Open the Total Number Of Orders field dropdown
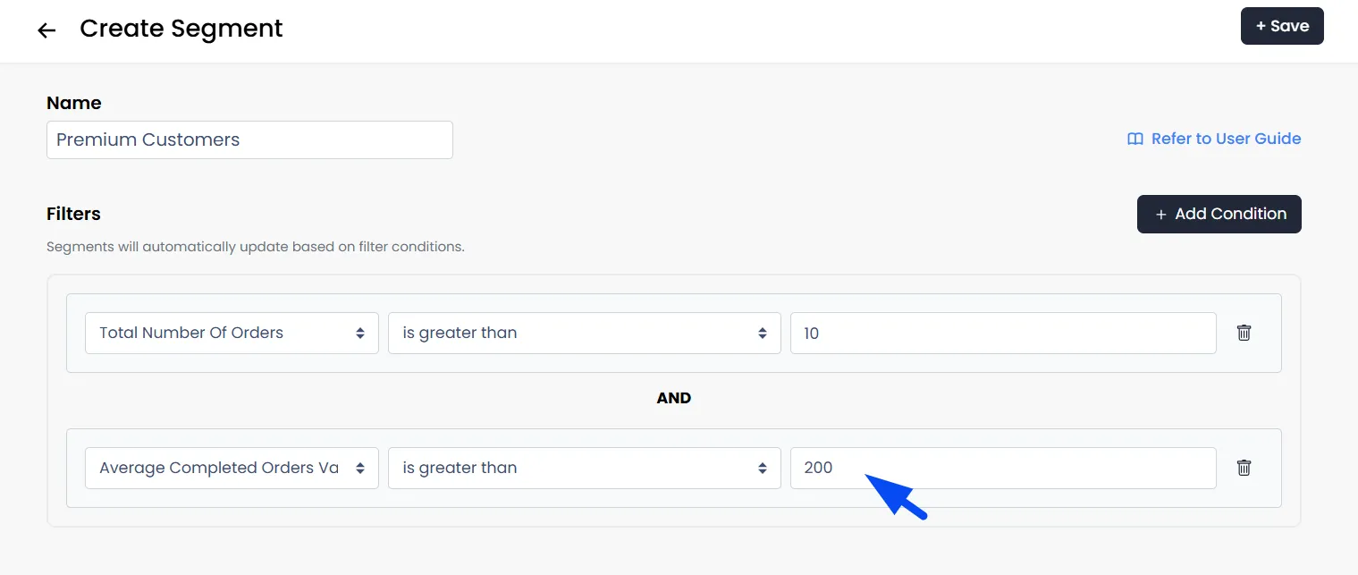Image resolution: width=1358 pixels, height=575 pixels. [232, 333]
